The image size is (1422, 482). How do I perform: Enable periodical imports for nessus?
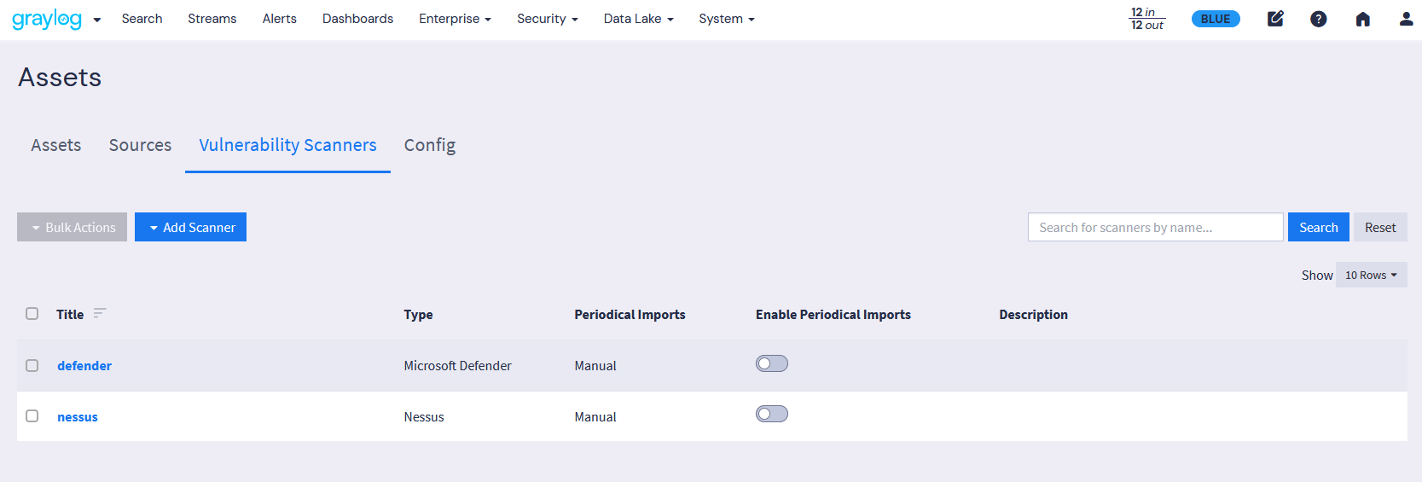pos(771,415)
